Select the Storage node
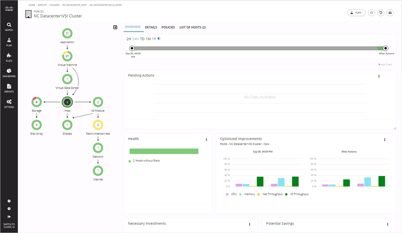Viewport: 402px width, 233px height. coord(36,102)
